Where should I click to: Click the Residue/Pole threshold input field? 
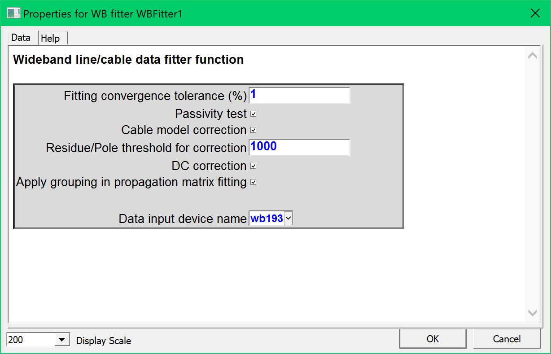(x=299, y=148)
